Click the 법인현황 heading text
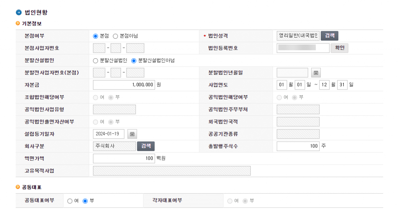Screen dimensions: 400x212 [36, 12]
